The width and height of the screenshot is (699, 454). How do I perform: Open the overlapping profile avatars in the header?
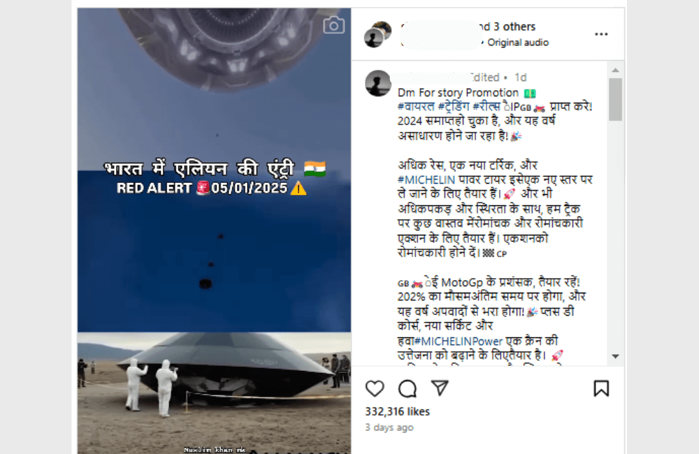click(377, 34)
